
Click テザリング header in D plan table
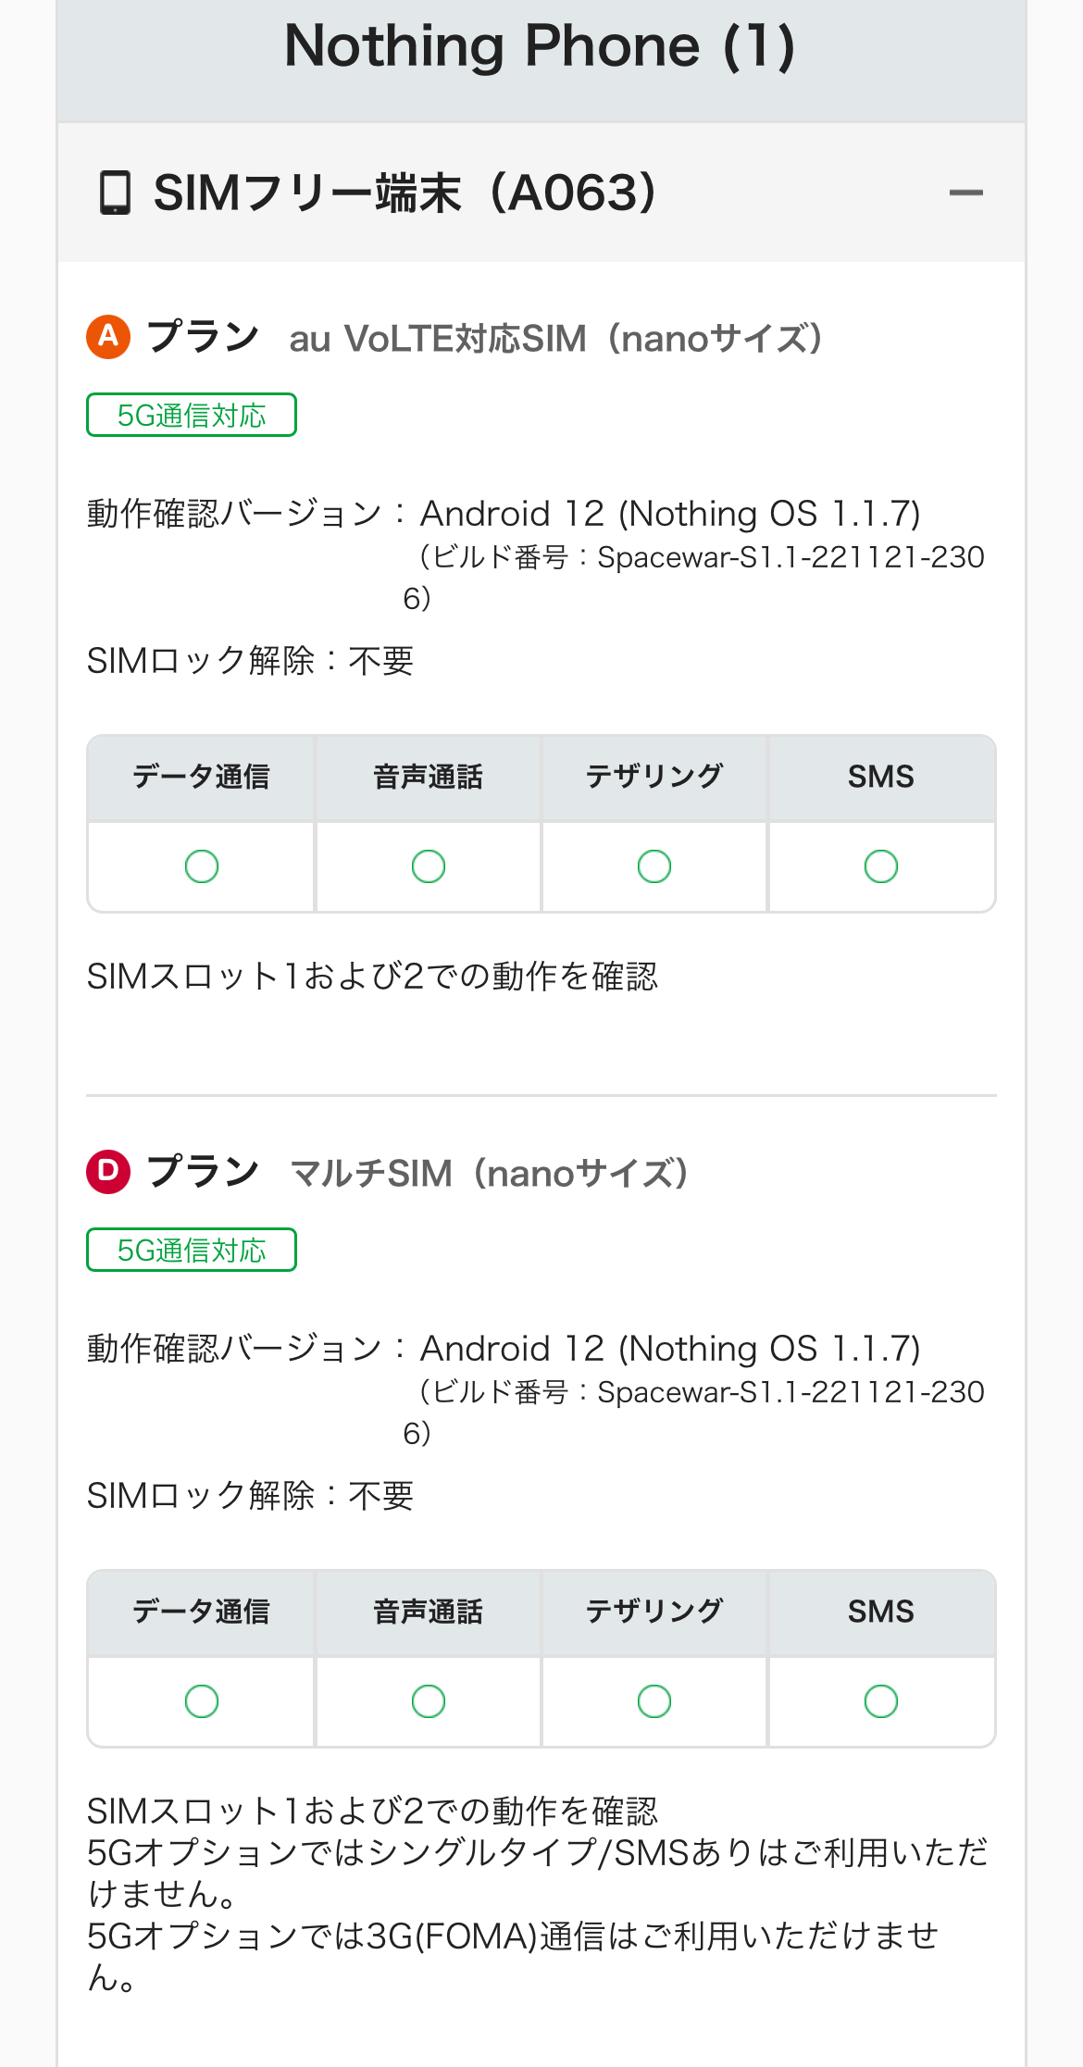[x=654, y=1612]
